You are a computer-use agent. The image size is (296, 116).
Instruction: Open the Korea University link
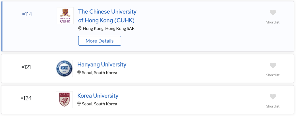pos(98,96)
